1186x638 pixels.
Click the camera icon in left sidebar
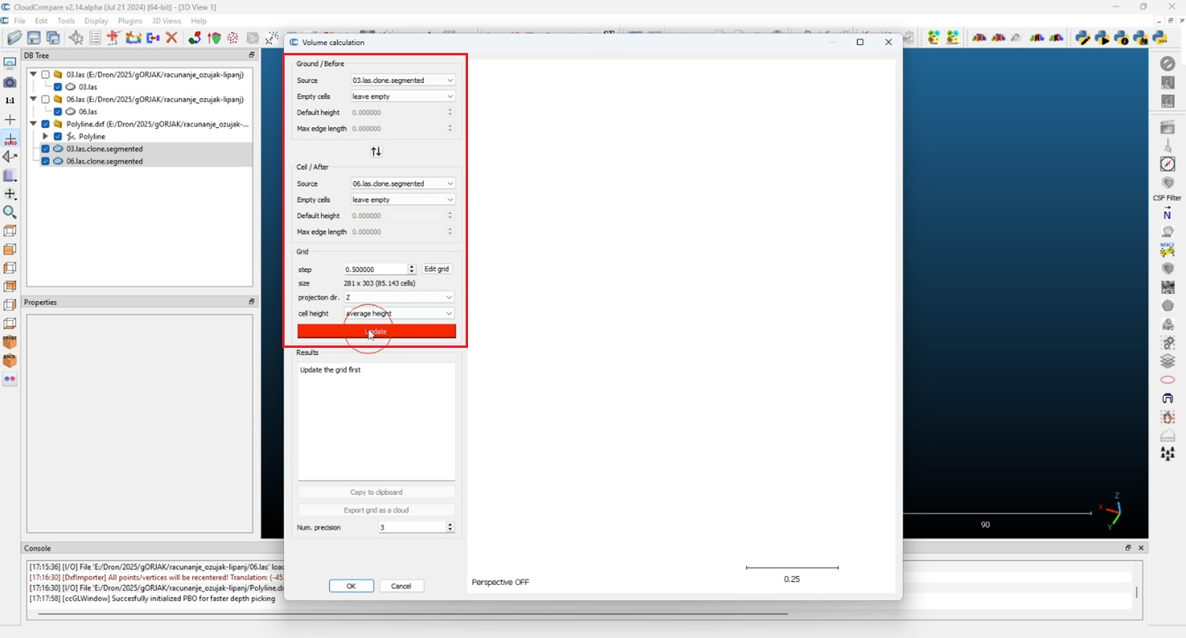pyautogui.click(x=9, y=82)
